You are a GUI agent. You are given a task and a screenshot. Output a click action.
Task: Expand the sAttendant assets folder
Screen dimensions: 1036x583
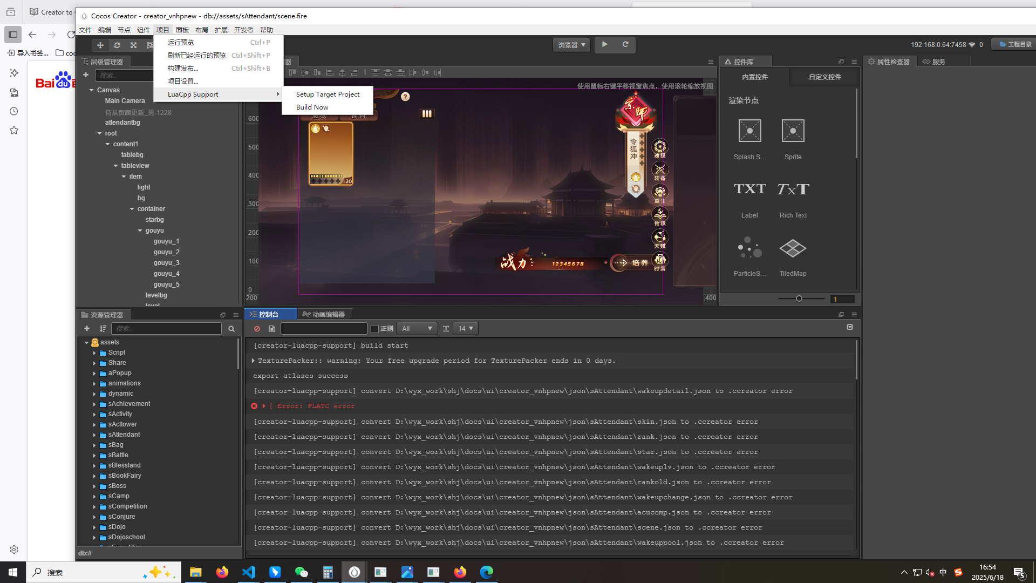click(x=94, y=435)
